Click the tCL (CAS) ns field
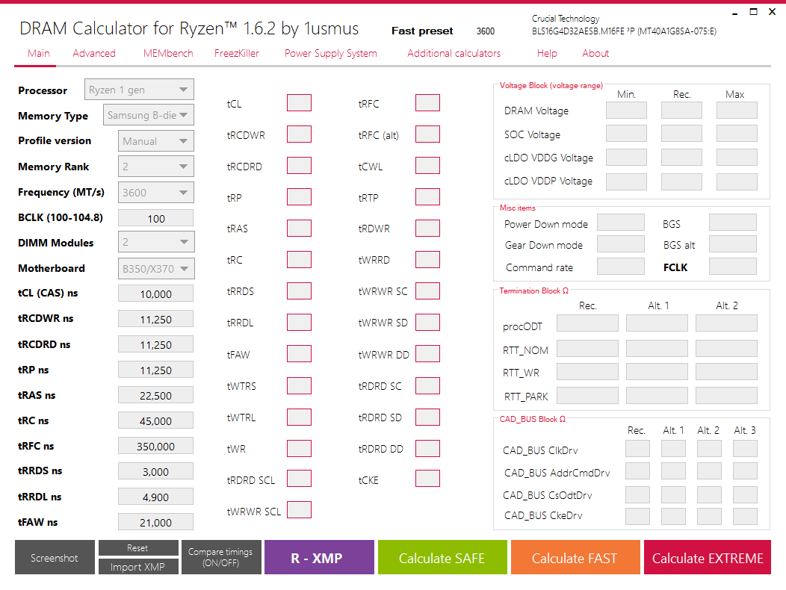The width and height of the screenshot is (786, 590). click(156, 294)
